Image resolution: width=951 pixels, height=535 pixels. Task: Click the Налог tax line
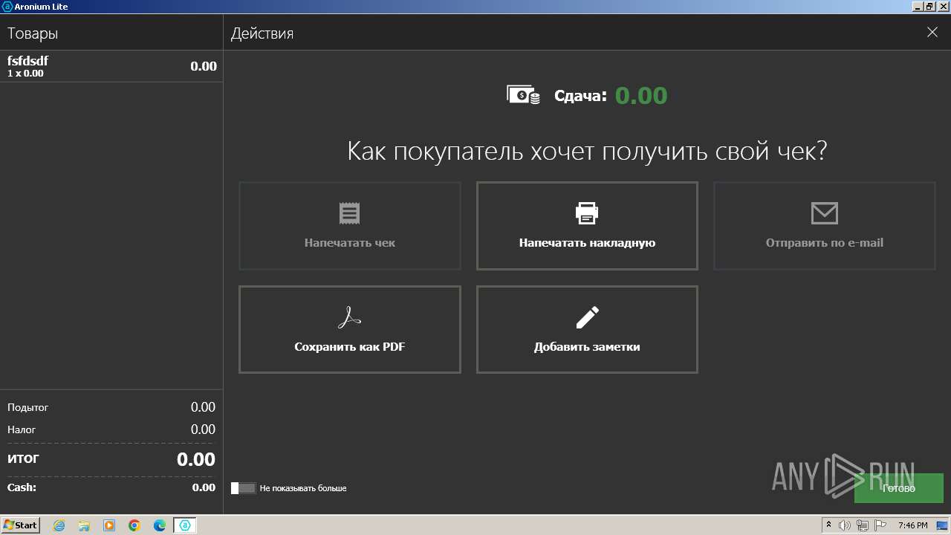coord(111,429)
